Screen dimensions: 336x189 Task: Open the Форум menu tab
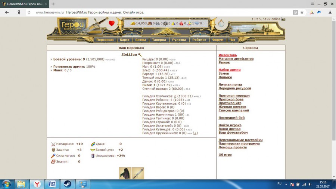point(218,40)
